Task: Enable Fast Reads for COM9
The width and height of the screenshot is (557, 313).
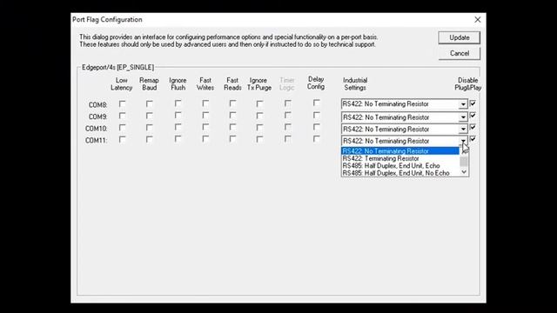Action: (x=232, y=116)
